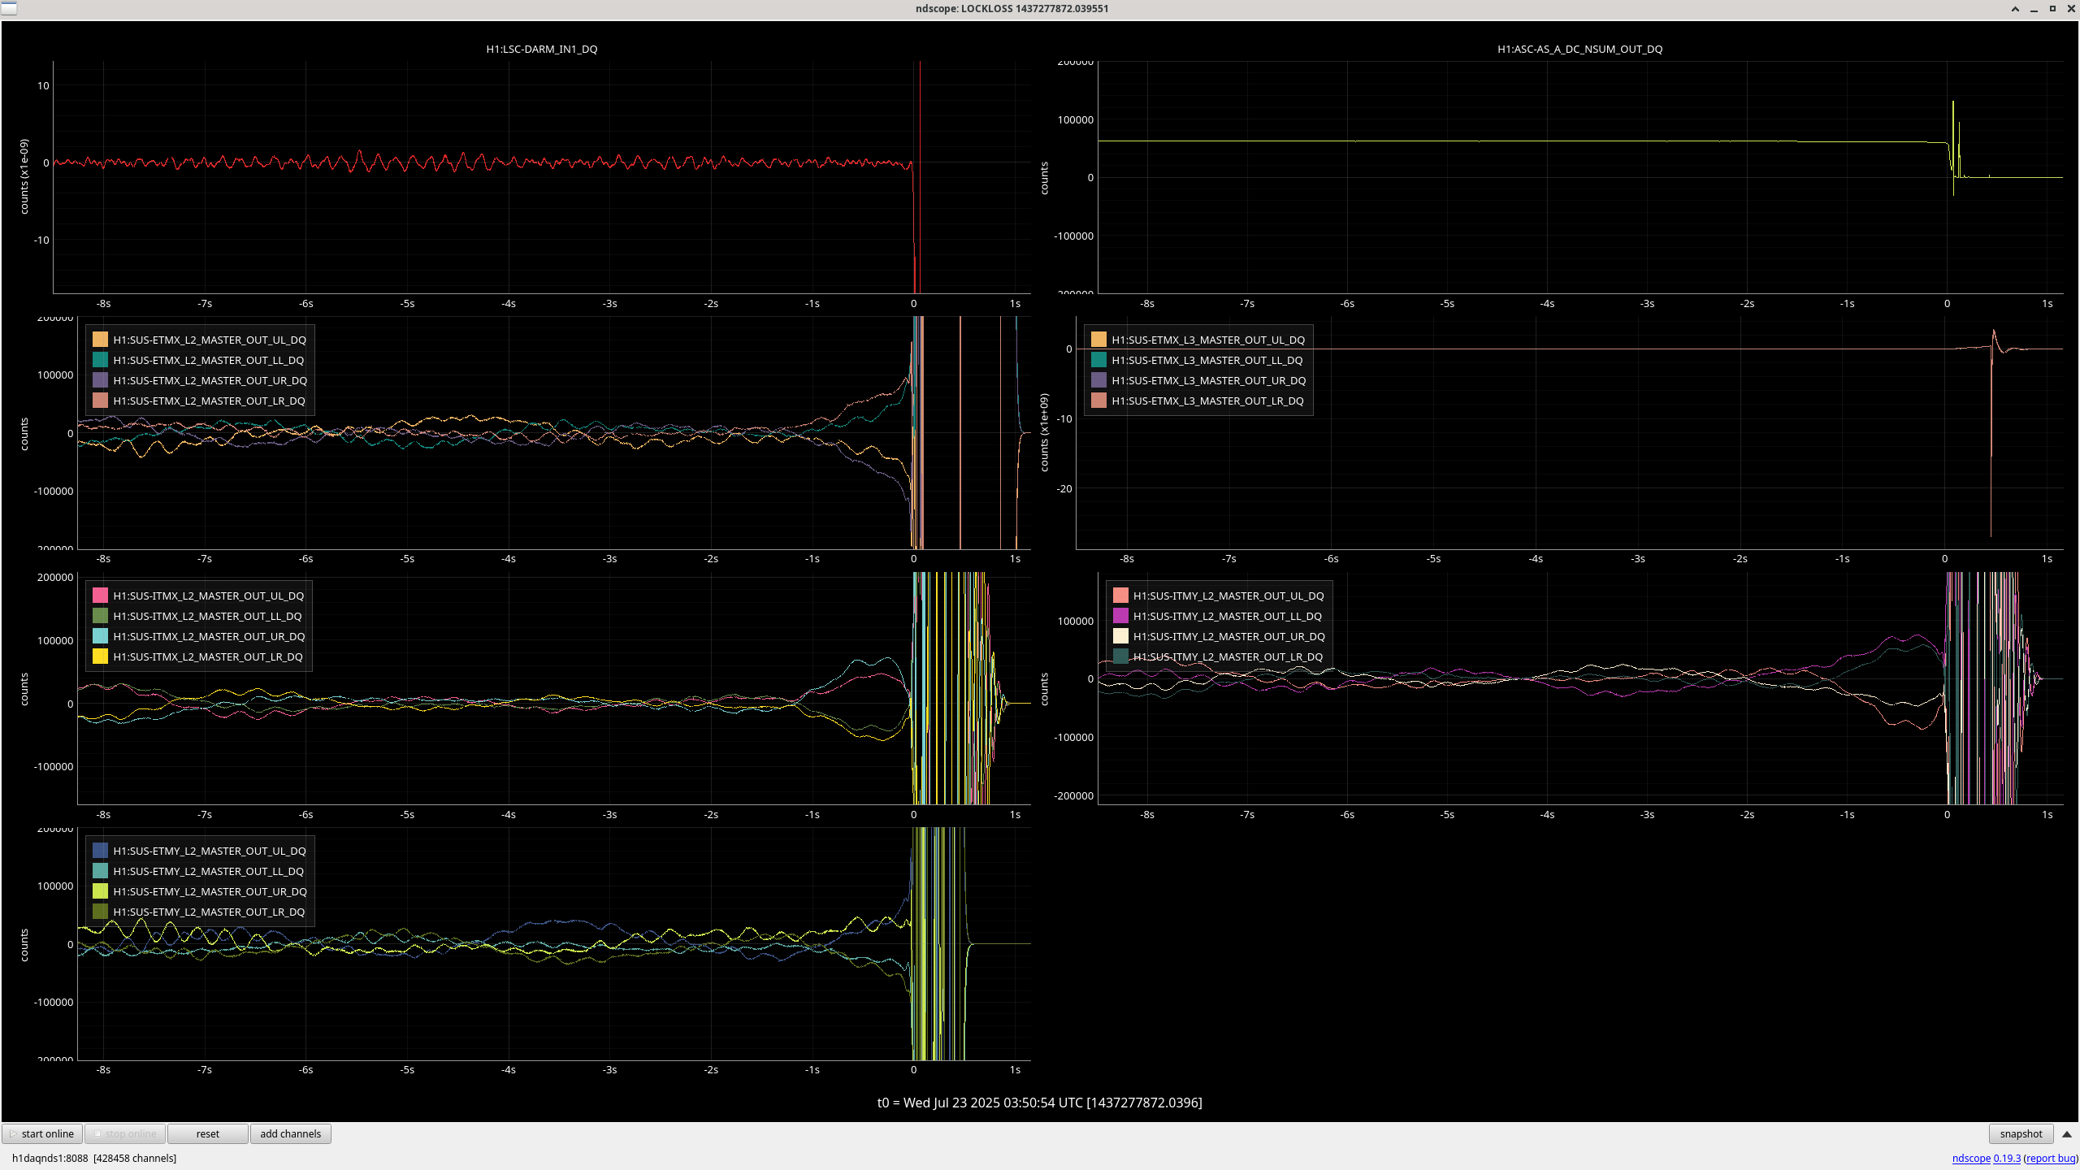Click the ETMY_L2_MASTER_OUT_UL_DQ blue swatch

point(100,851)
